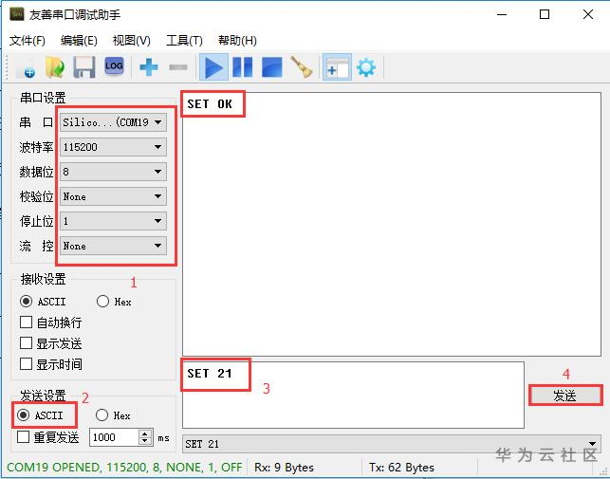610x479 pixels.
Task: Open the 编辑(E) menu
Action: pyautogui.click(x=79, y=41)
